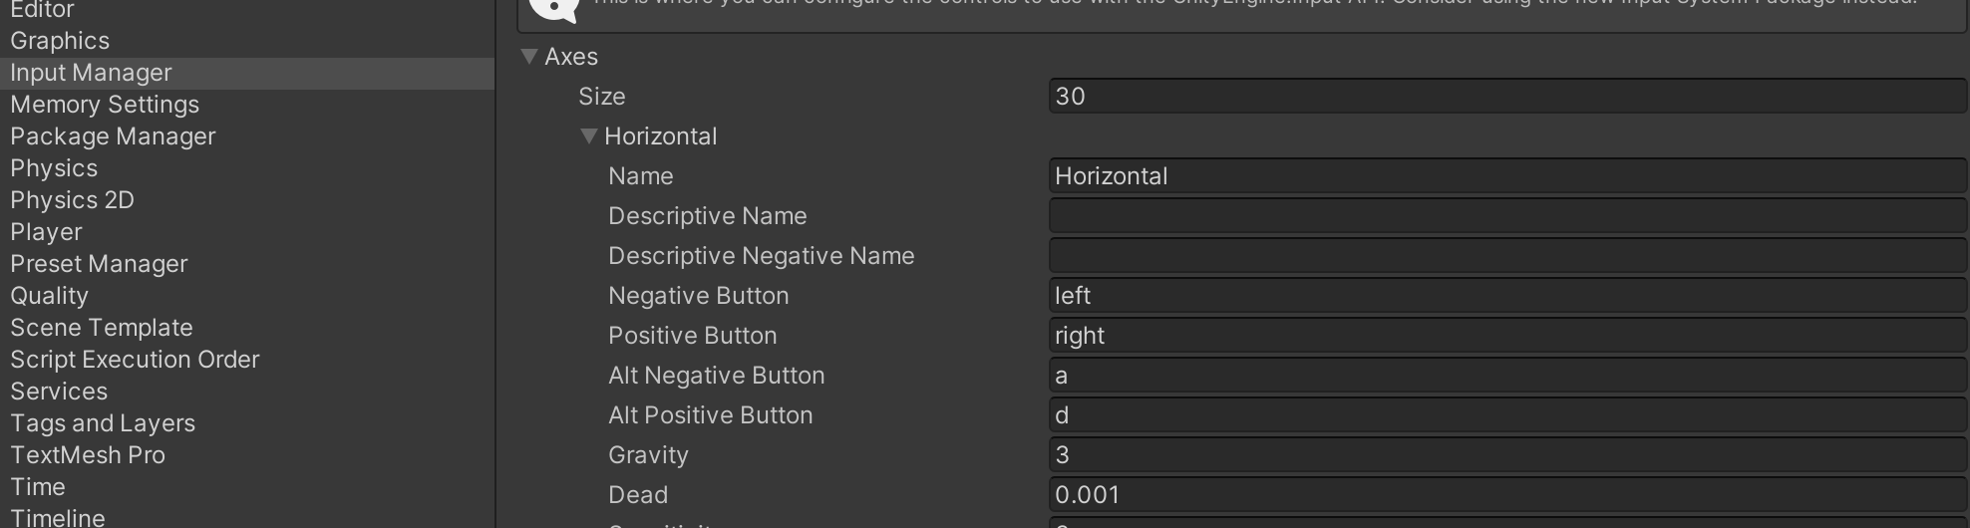Open Script Execution Order settings
Viewport: 1970px width, 528px height.
point(135,360)
